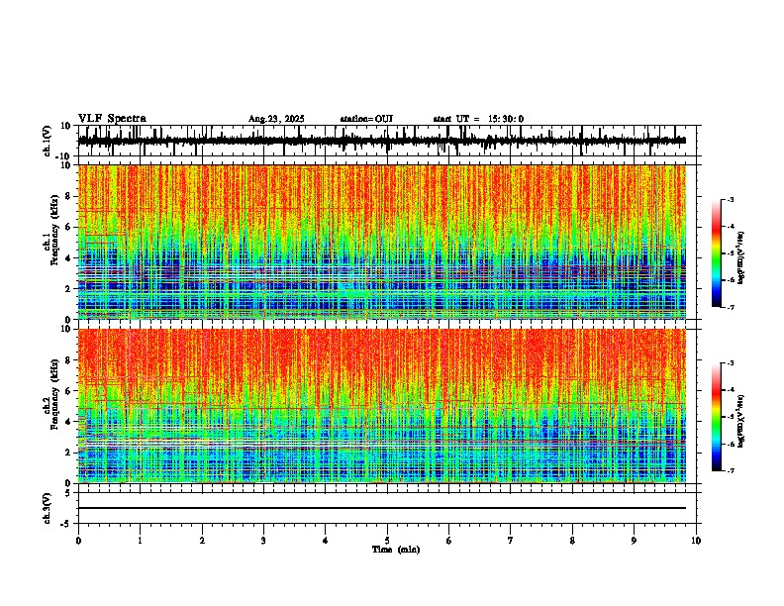Click the ch.2 colorbar log(PSD) units label
This screenshot has width=784, height=606.
[x=740, y=421]
